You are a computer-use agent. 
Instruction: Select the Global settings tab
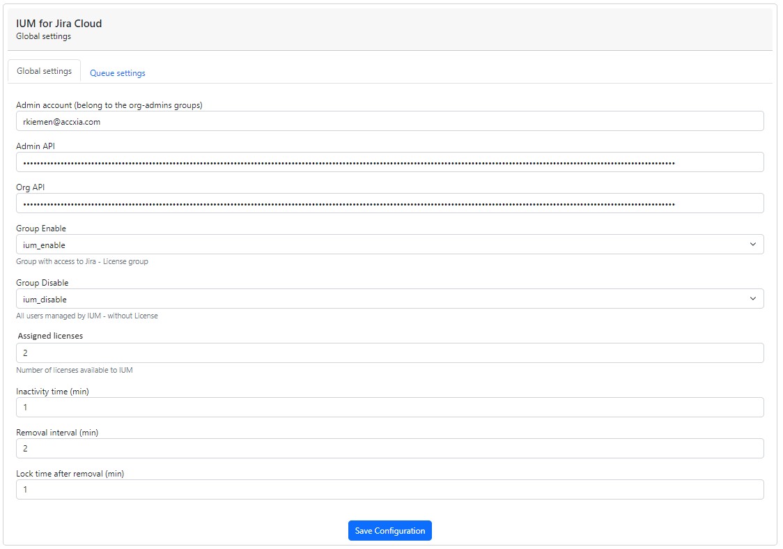(44, 71)
